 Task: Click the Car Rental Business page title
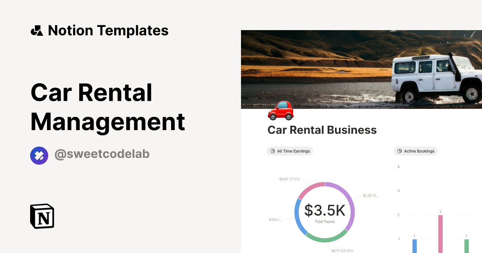[322, 130]
